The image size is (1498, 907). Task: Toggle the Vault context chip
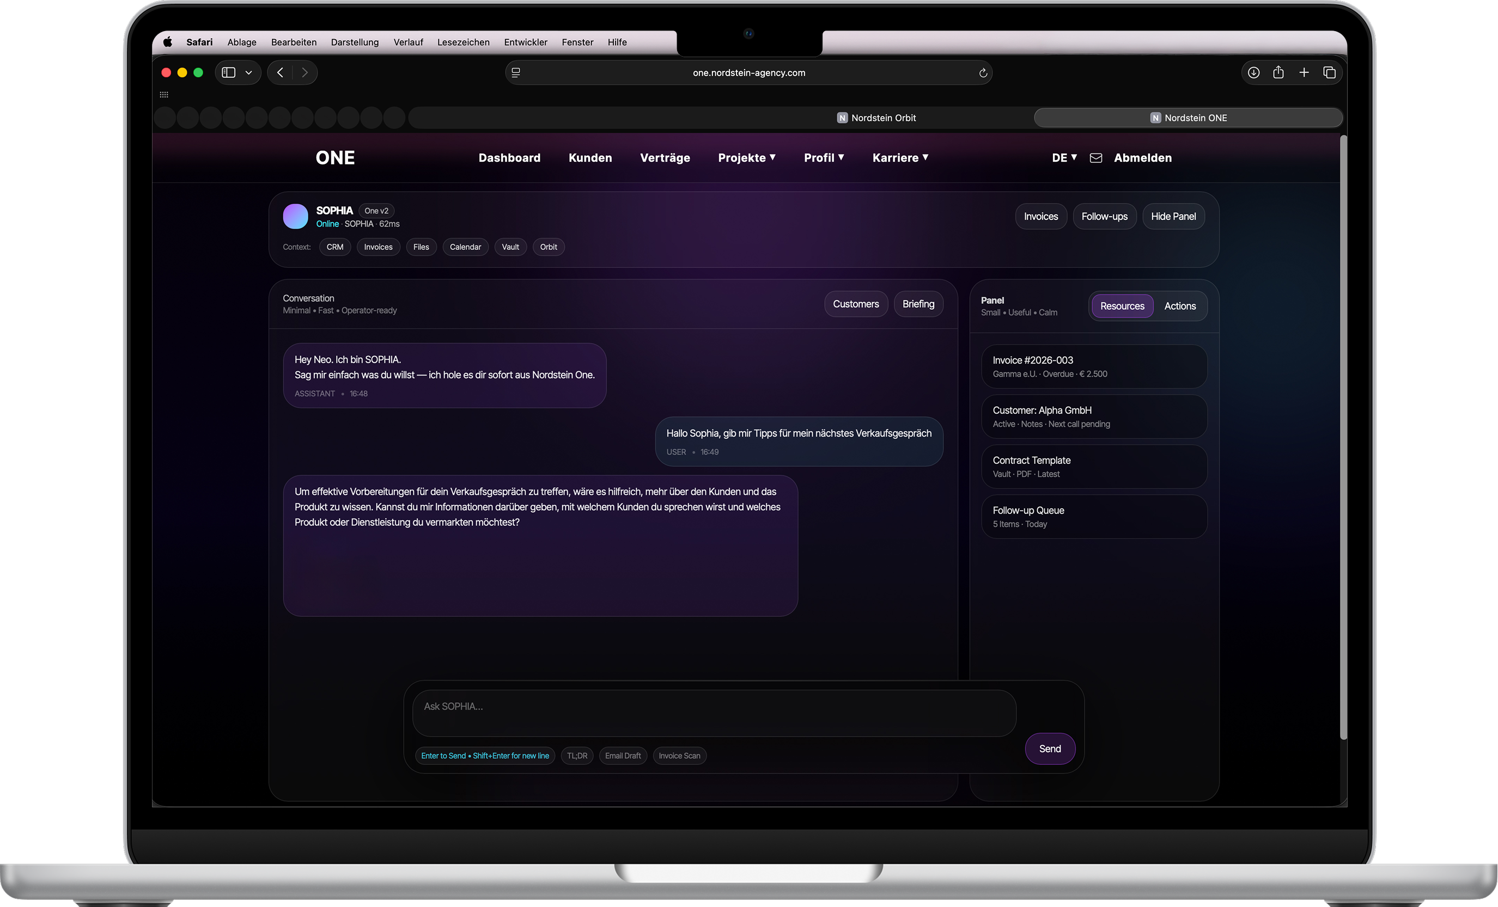510,247
